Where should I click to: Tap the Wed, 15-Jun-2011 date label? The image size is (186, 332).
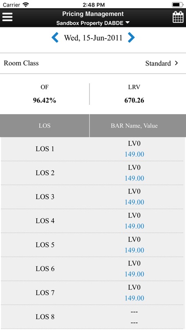(x=93, y=38)
